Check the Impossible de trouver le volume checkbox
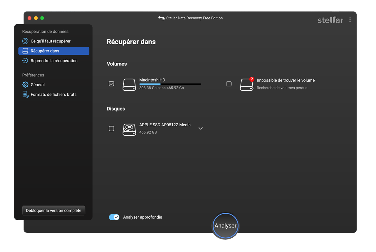 point(229,84)
